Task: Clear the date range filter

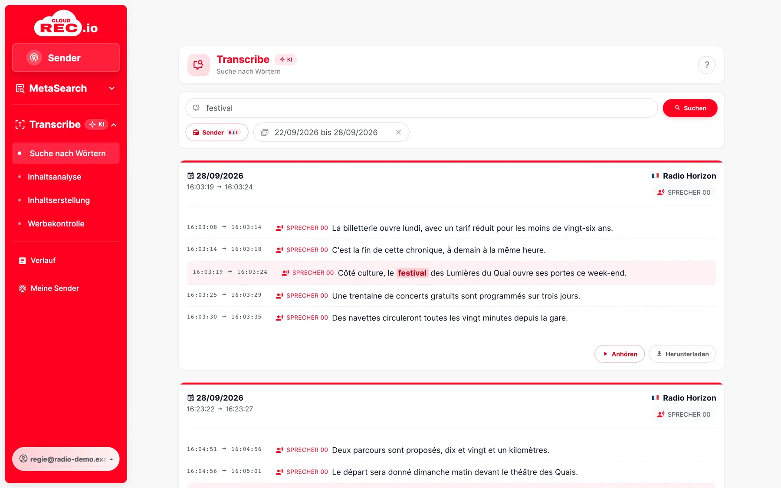Action: [x=398, y=132]
